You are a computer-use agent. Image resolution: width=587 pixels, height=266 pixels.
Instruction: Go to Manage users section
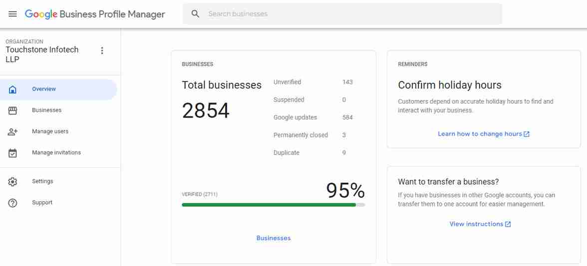click(50, 132)
